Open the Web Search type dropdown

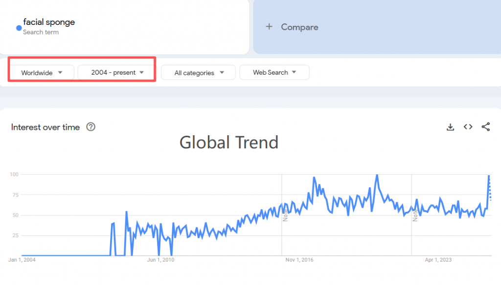point(274,72)
